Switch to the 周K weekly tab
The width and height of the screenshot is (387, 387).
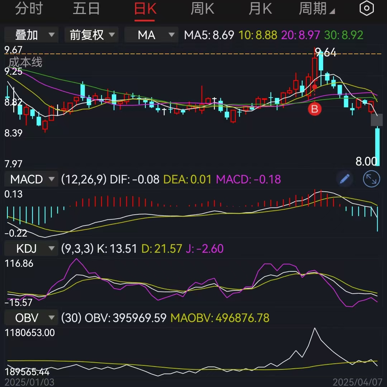coord(202,8)
